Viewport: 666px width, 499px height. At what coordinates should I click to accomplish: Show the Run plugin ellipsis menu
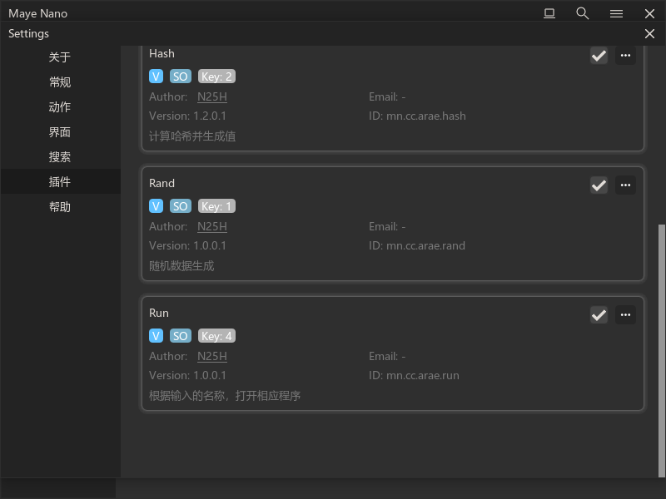[x=625, y=315]
